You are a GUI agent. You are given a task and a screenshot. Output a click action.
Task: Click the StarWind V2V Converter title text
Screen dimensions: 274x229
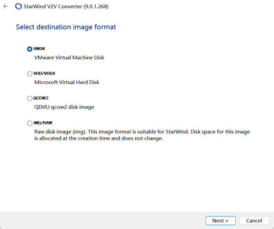click(x=53, y=7)
